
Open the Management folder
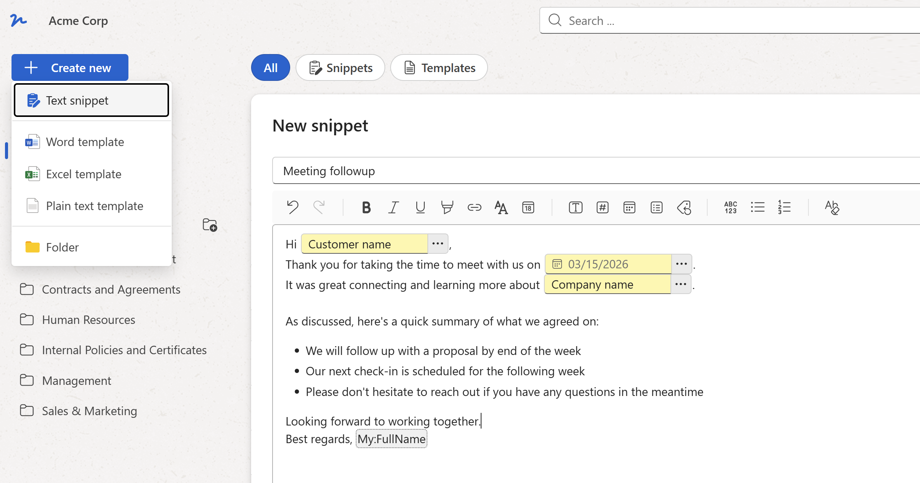(x=66, y=381)
